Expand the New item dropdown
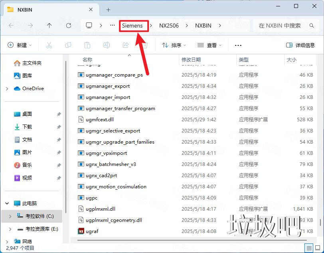 (x=20, y=45)
